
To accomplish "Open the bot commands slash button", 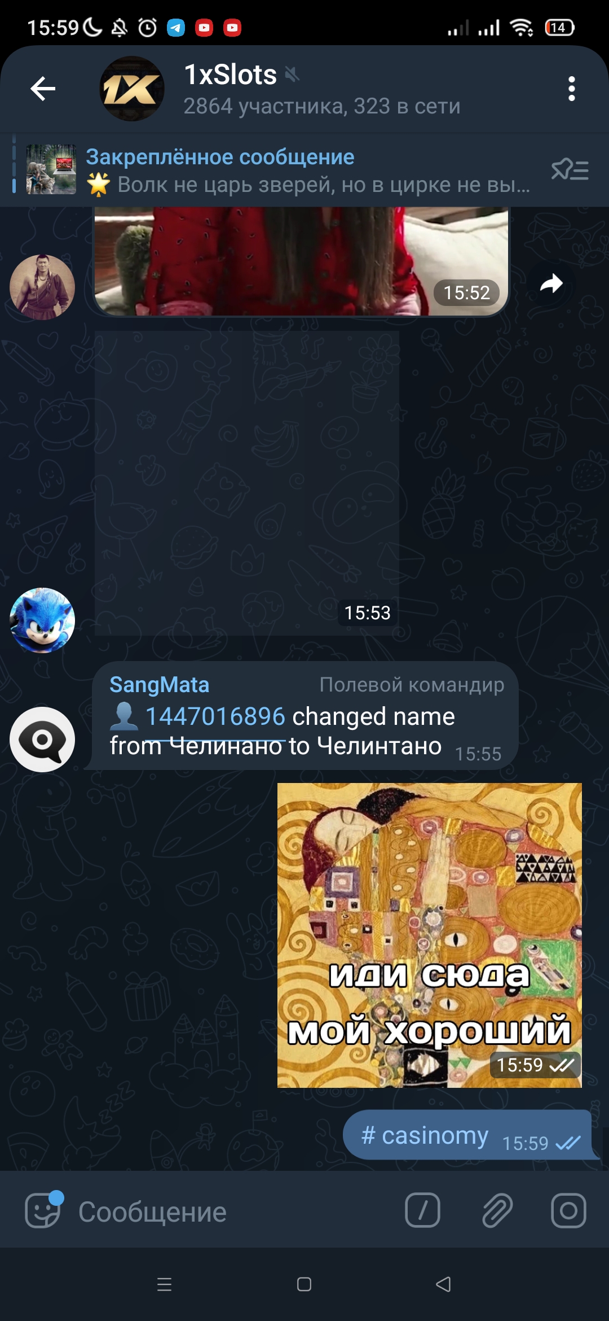I will coord(422,1210).
